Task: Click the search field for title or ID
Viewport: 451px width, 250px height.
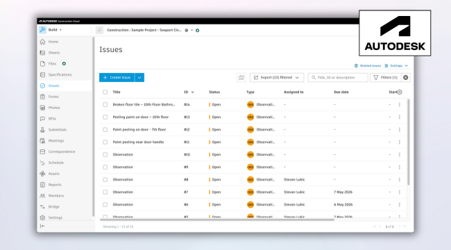Action: point(338,78)
